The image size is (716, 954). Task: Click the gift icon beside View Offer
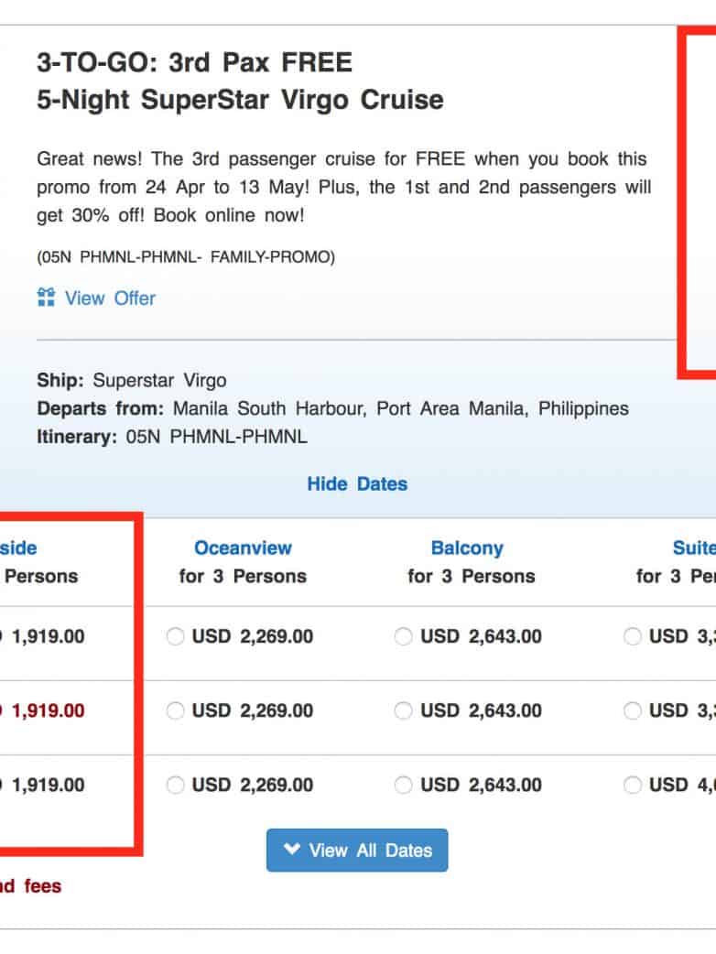point(46,298)
